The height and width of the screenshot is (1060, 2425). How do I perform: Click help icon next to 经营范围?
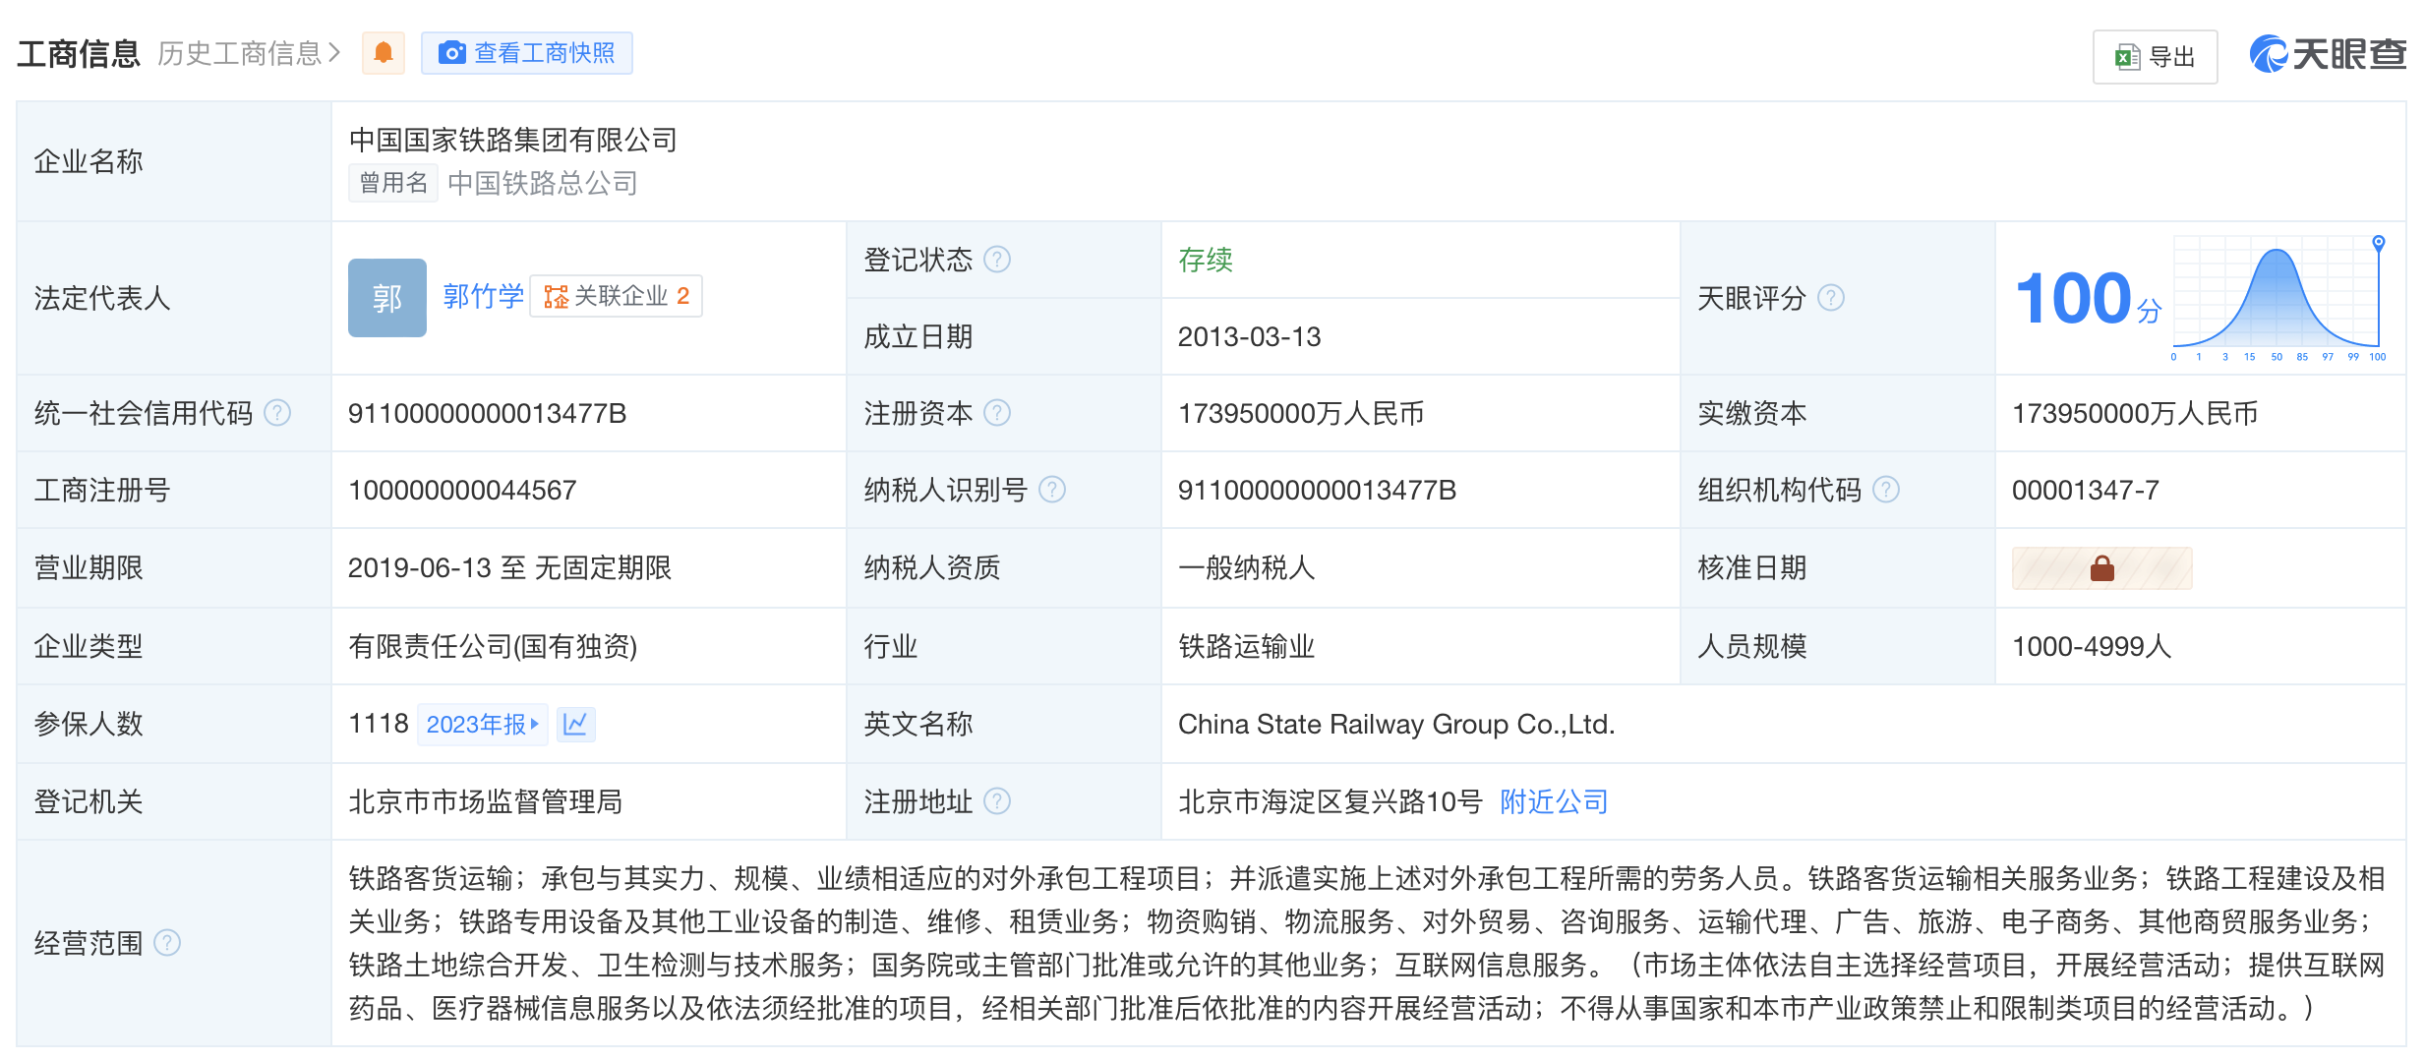(x=168, y=943)
